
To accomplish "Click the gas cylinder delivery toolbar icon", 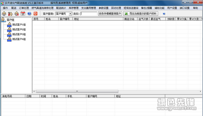I will tap(10, 14).
